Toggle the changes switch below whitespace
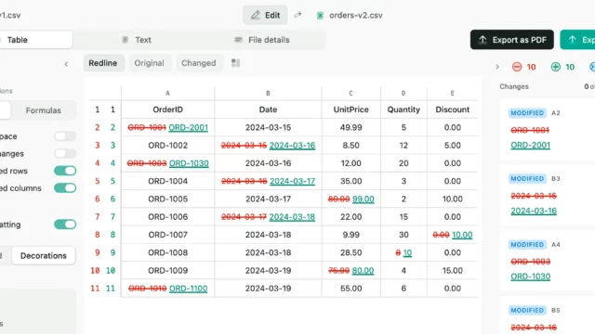 tap(65, 153)
